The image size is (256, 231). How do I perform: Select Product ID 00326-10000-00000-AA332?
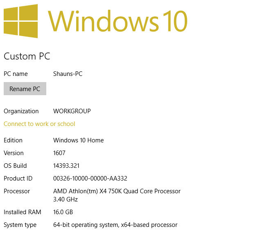90,178
